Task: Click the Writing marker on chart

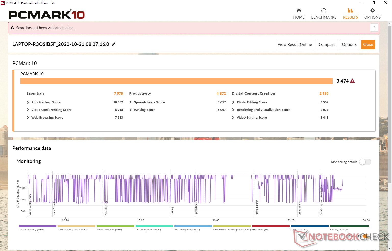Action: coord(172,211)
